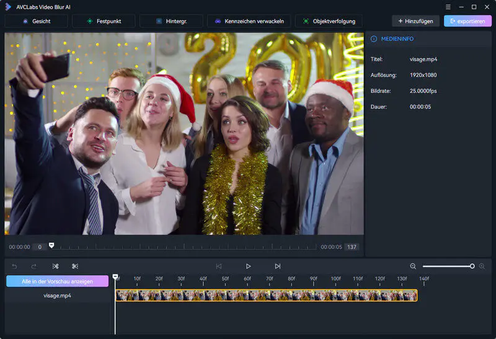
Task: Click the video preview image
Action: click(184, 134)
